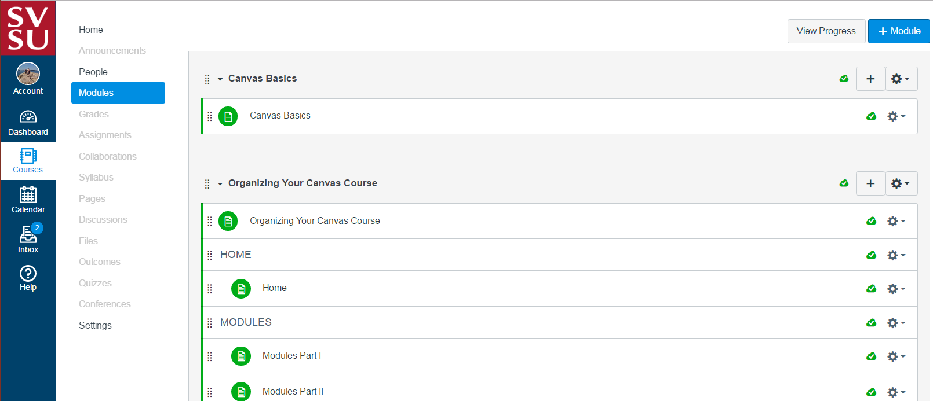
Task: Toggle publish cloud for Organizing Your Canvas Course item
Action: coord(871,221)
